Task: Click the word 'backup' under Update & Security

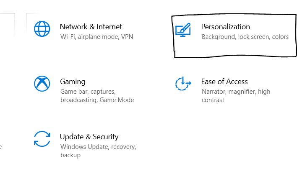Action: [70, 155]
